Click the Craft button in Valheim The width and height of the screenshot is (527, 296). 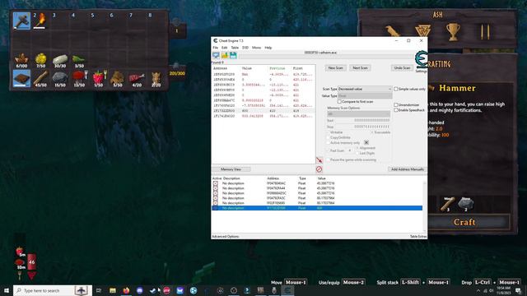click(464, 222)
